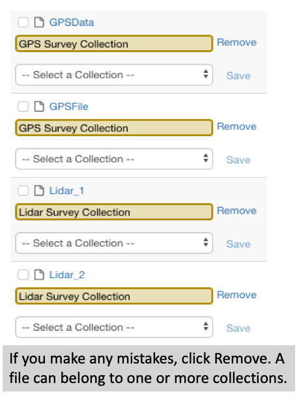Check the box next to Lidar_1
The width and height of the screenshot is (299, 398).
pyautogui.click(x=23, y=191)
